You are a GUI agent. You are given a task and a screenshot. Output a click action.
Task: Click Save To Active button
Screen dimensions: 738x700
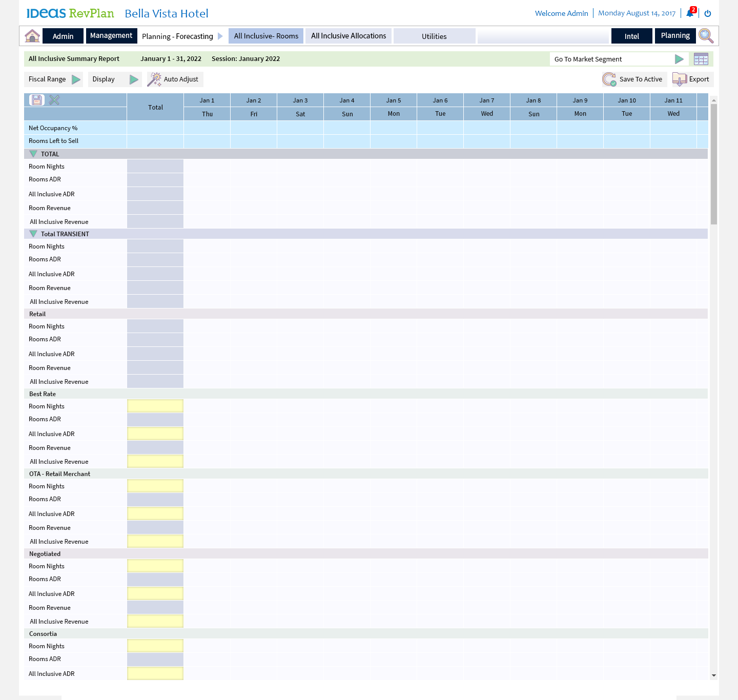[633, 79]
